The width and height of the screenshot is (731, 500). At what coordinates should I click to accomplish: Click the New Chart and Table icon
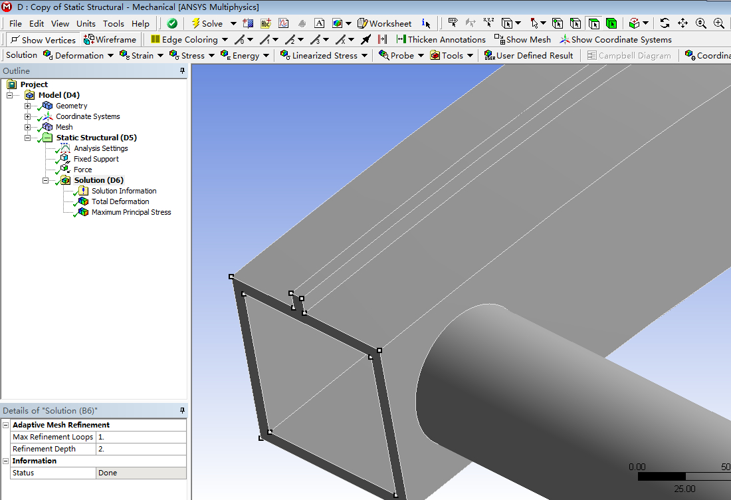point(284,23)
